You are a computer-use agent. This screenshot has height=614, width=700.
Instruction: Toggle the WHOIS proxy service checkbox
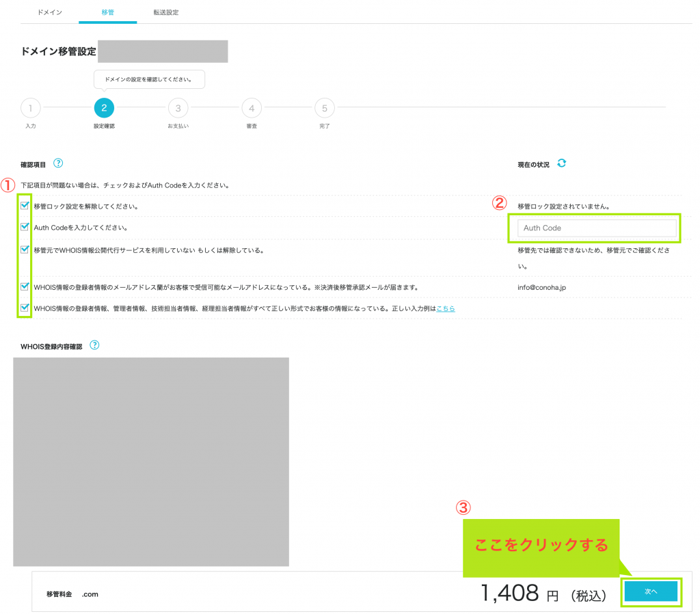click(25, 250)
